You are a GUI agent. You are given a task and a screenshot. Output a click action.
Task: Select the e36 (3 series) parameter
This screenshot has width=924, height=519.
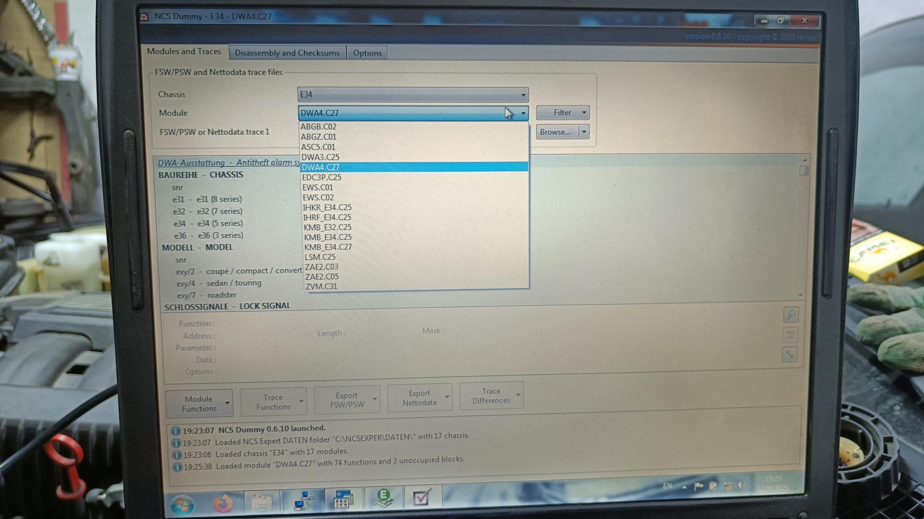click(209, 235)
